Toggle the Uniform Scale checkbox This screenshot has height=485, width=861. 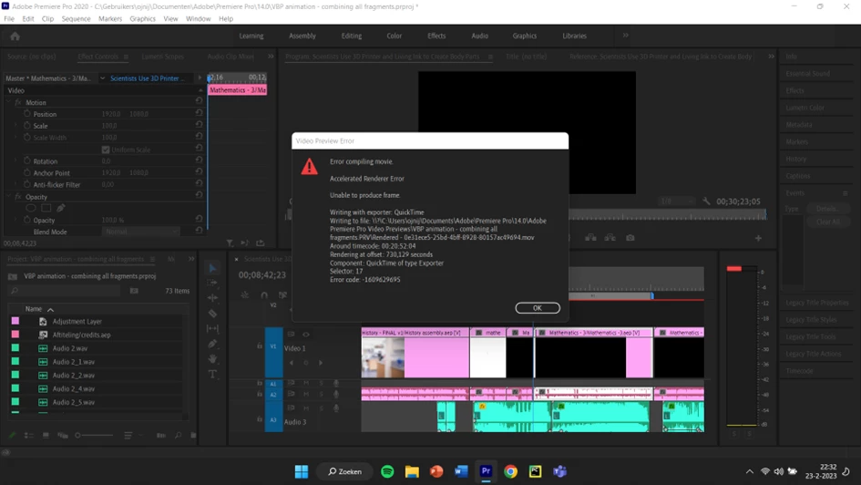(106, 150)
